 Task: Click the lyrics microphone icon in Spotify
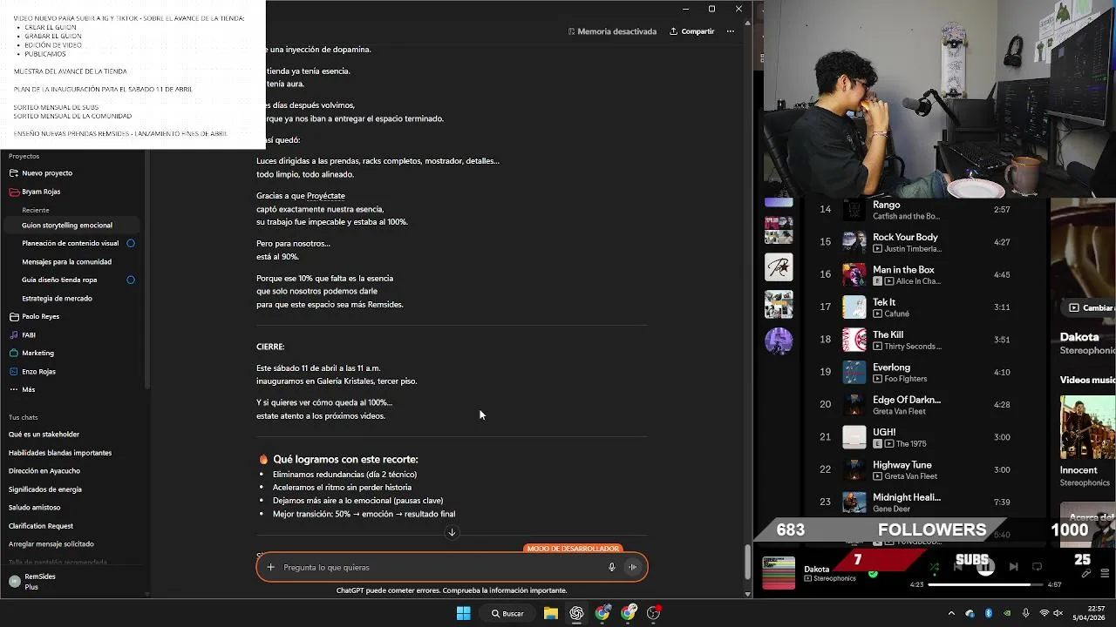click(1085, 573)
